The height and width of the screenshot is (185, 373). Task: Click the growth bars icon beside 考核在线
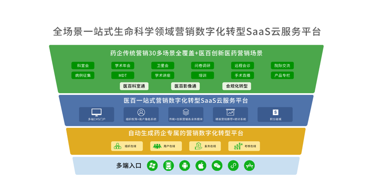point(238,146)
